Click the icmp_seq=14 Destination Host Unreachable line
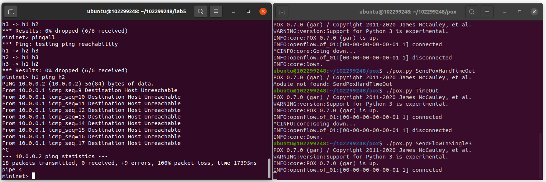The height and width of the screenshot is (182, 546). tap(91, 123)
